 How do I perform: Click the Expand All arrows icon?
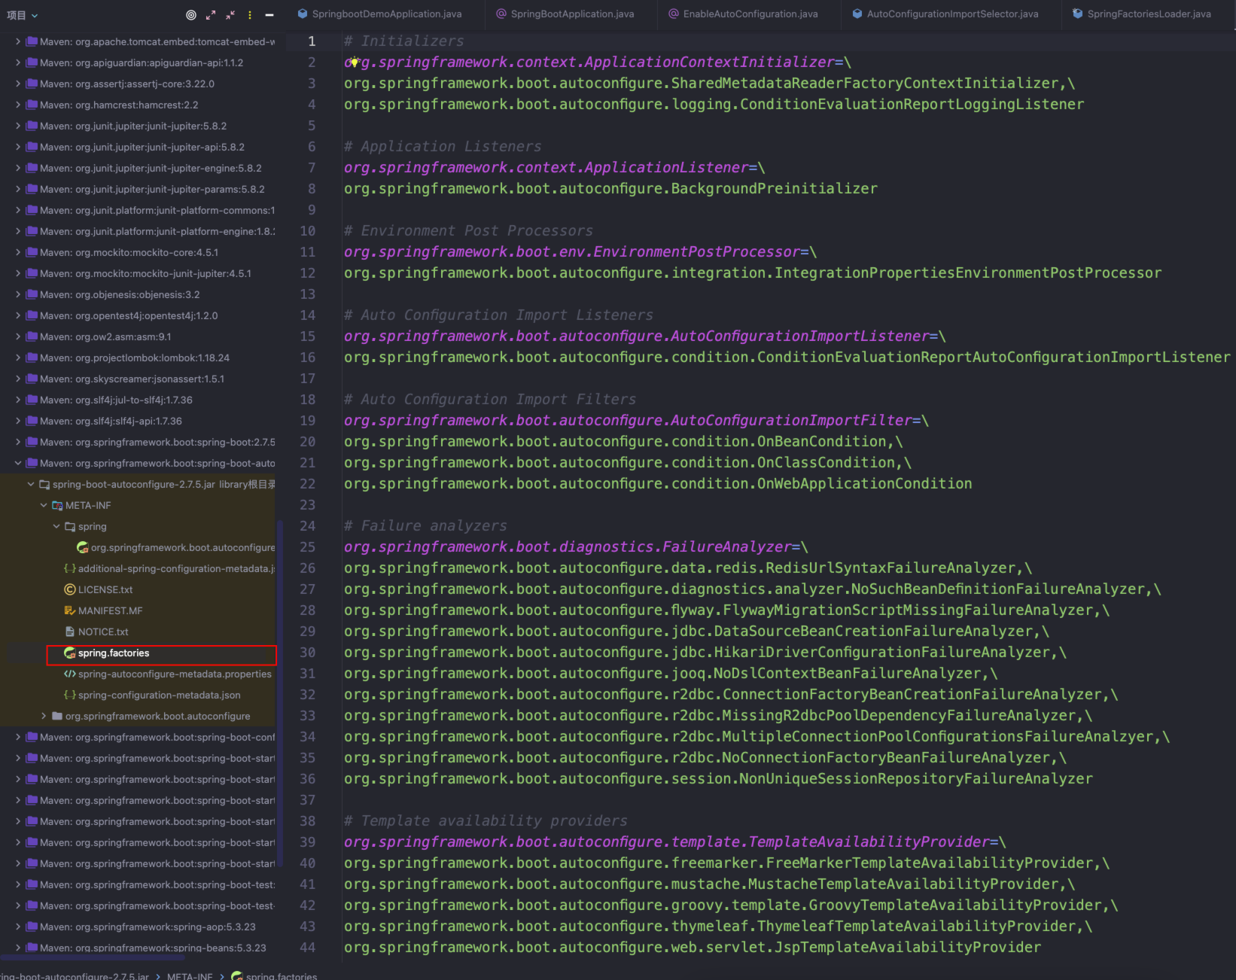tap(211, 15)
